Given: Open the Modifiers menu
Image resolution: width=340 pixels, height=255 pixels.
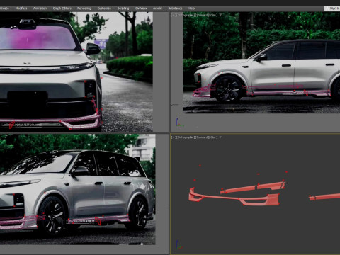Looking at the screenshot, I should (x=21, y=8).
